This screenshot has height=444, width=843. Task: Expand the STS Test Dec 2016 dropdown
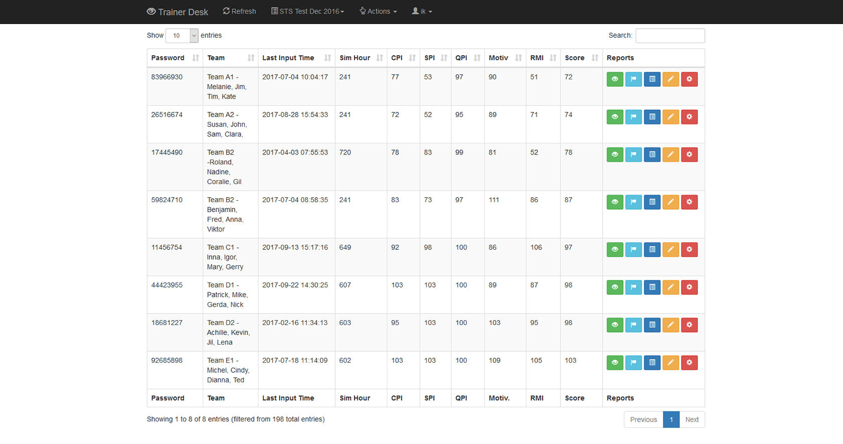(x=308, y=12)
